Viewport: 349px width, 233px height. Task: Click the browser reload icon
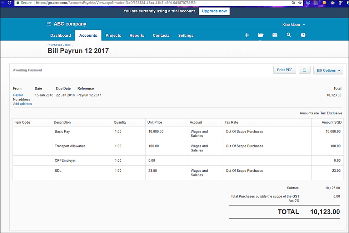tap(10, 2)
